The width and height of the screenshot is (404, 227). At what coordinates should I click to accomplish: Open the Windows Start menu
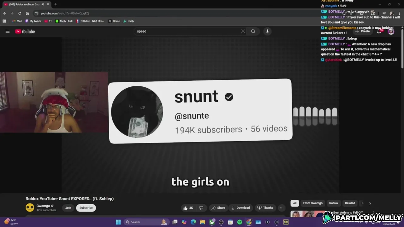click(118, 222)
